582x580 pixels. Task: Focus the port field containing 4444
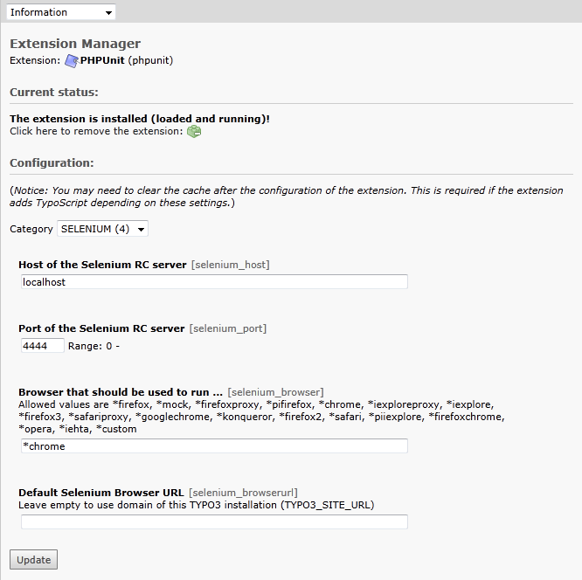tap(43, 346)
